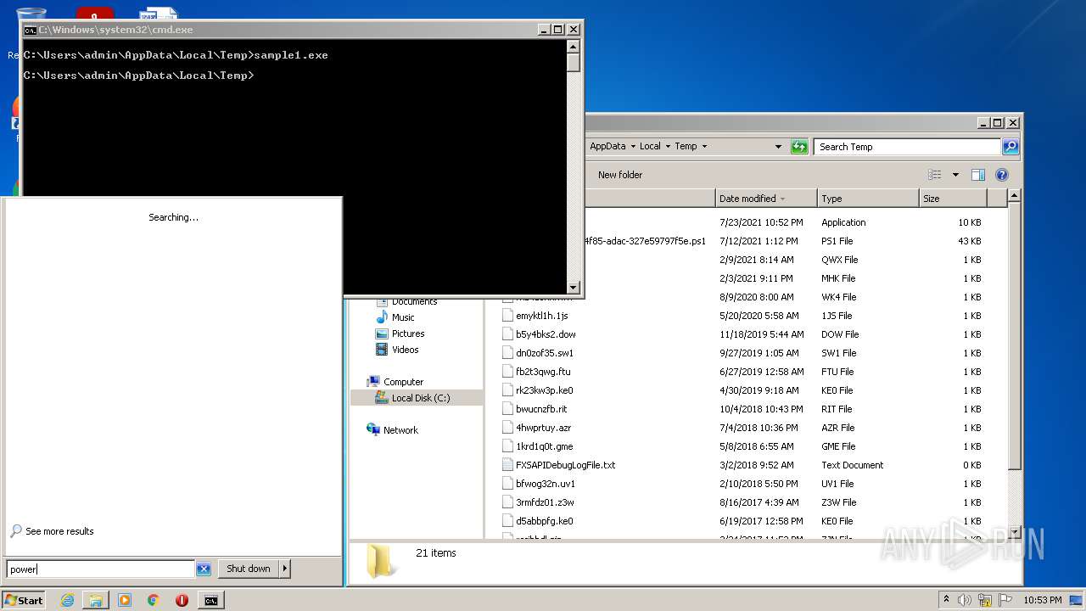Sort by Date modified column
1086x611 pixels.
tap(766, 199)
